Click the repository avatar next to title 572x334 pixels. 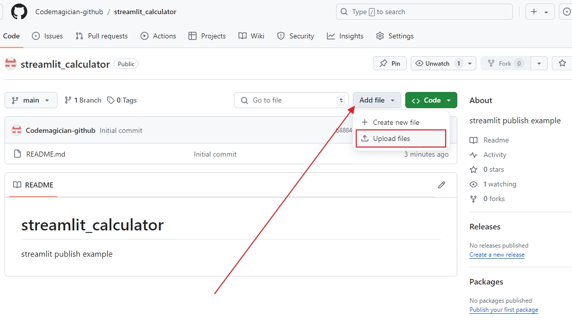(11, 64)
